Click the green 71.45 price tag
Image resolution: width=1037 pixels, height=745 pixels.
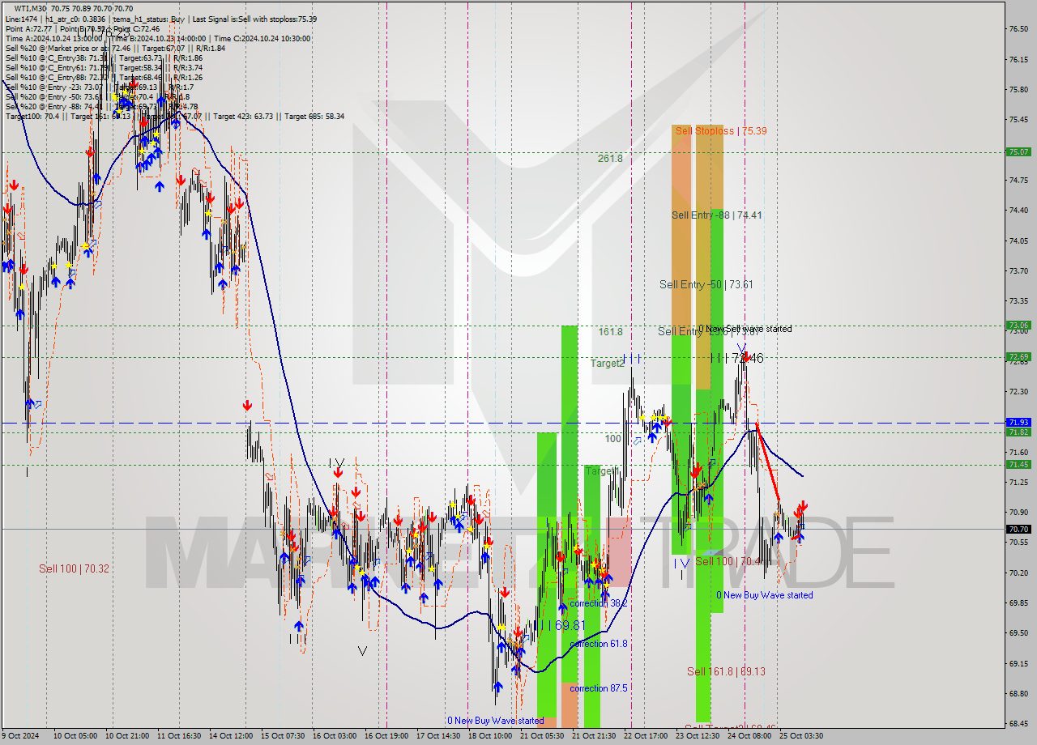[1018, 464]
